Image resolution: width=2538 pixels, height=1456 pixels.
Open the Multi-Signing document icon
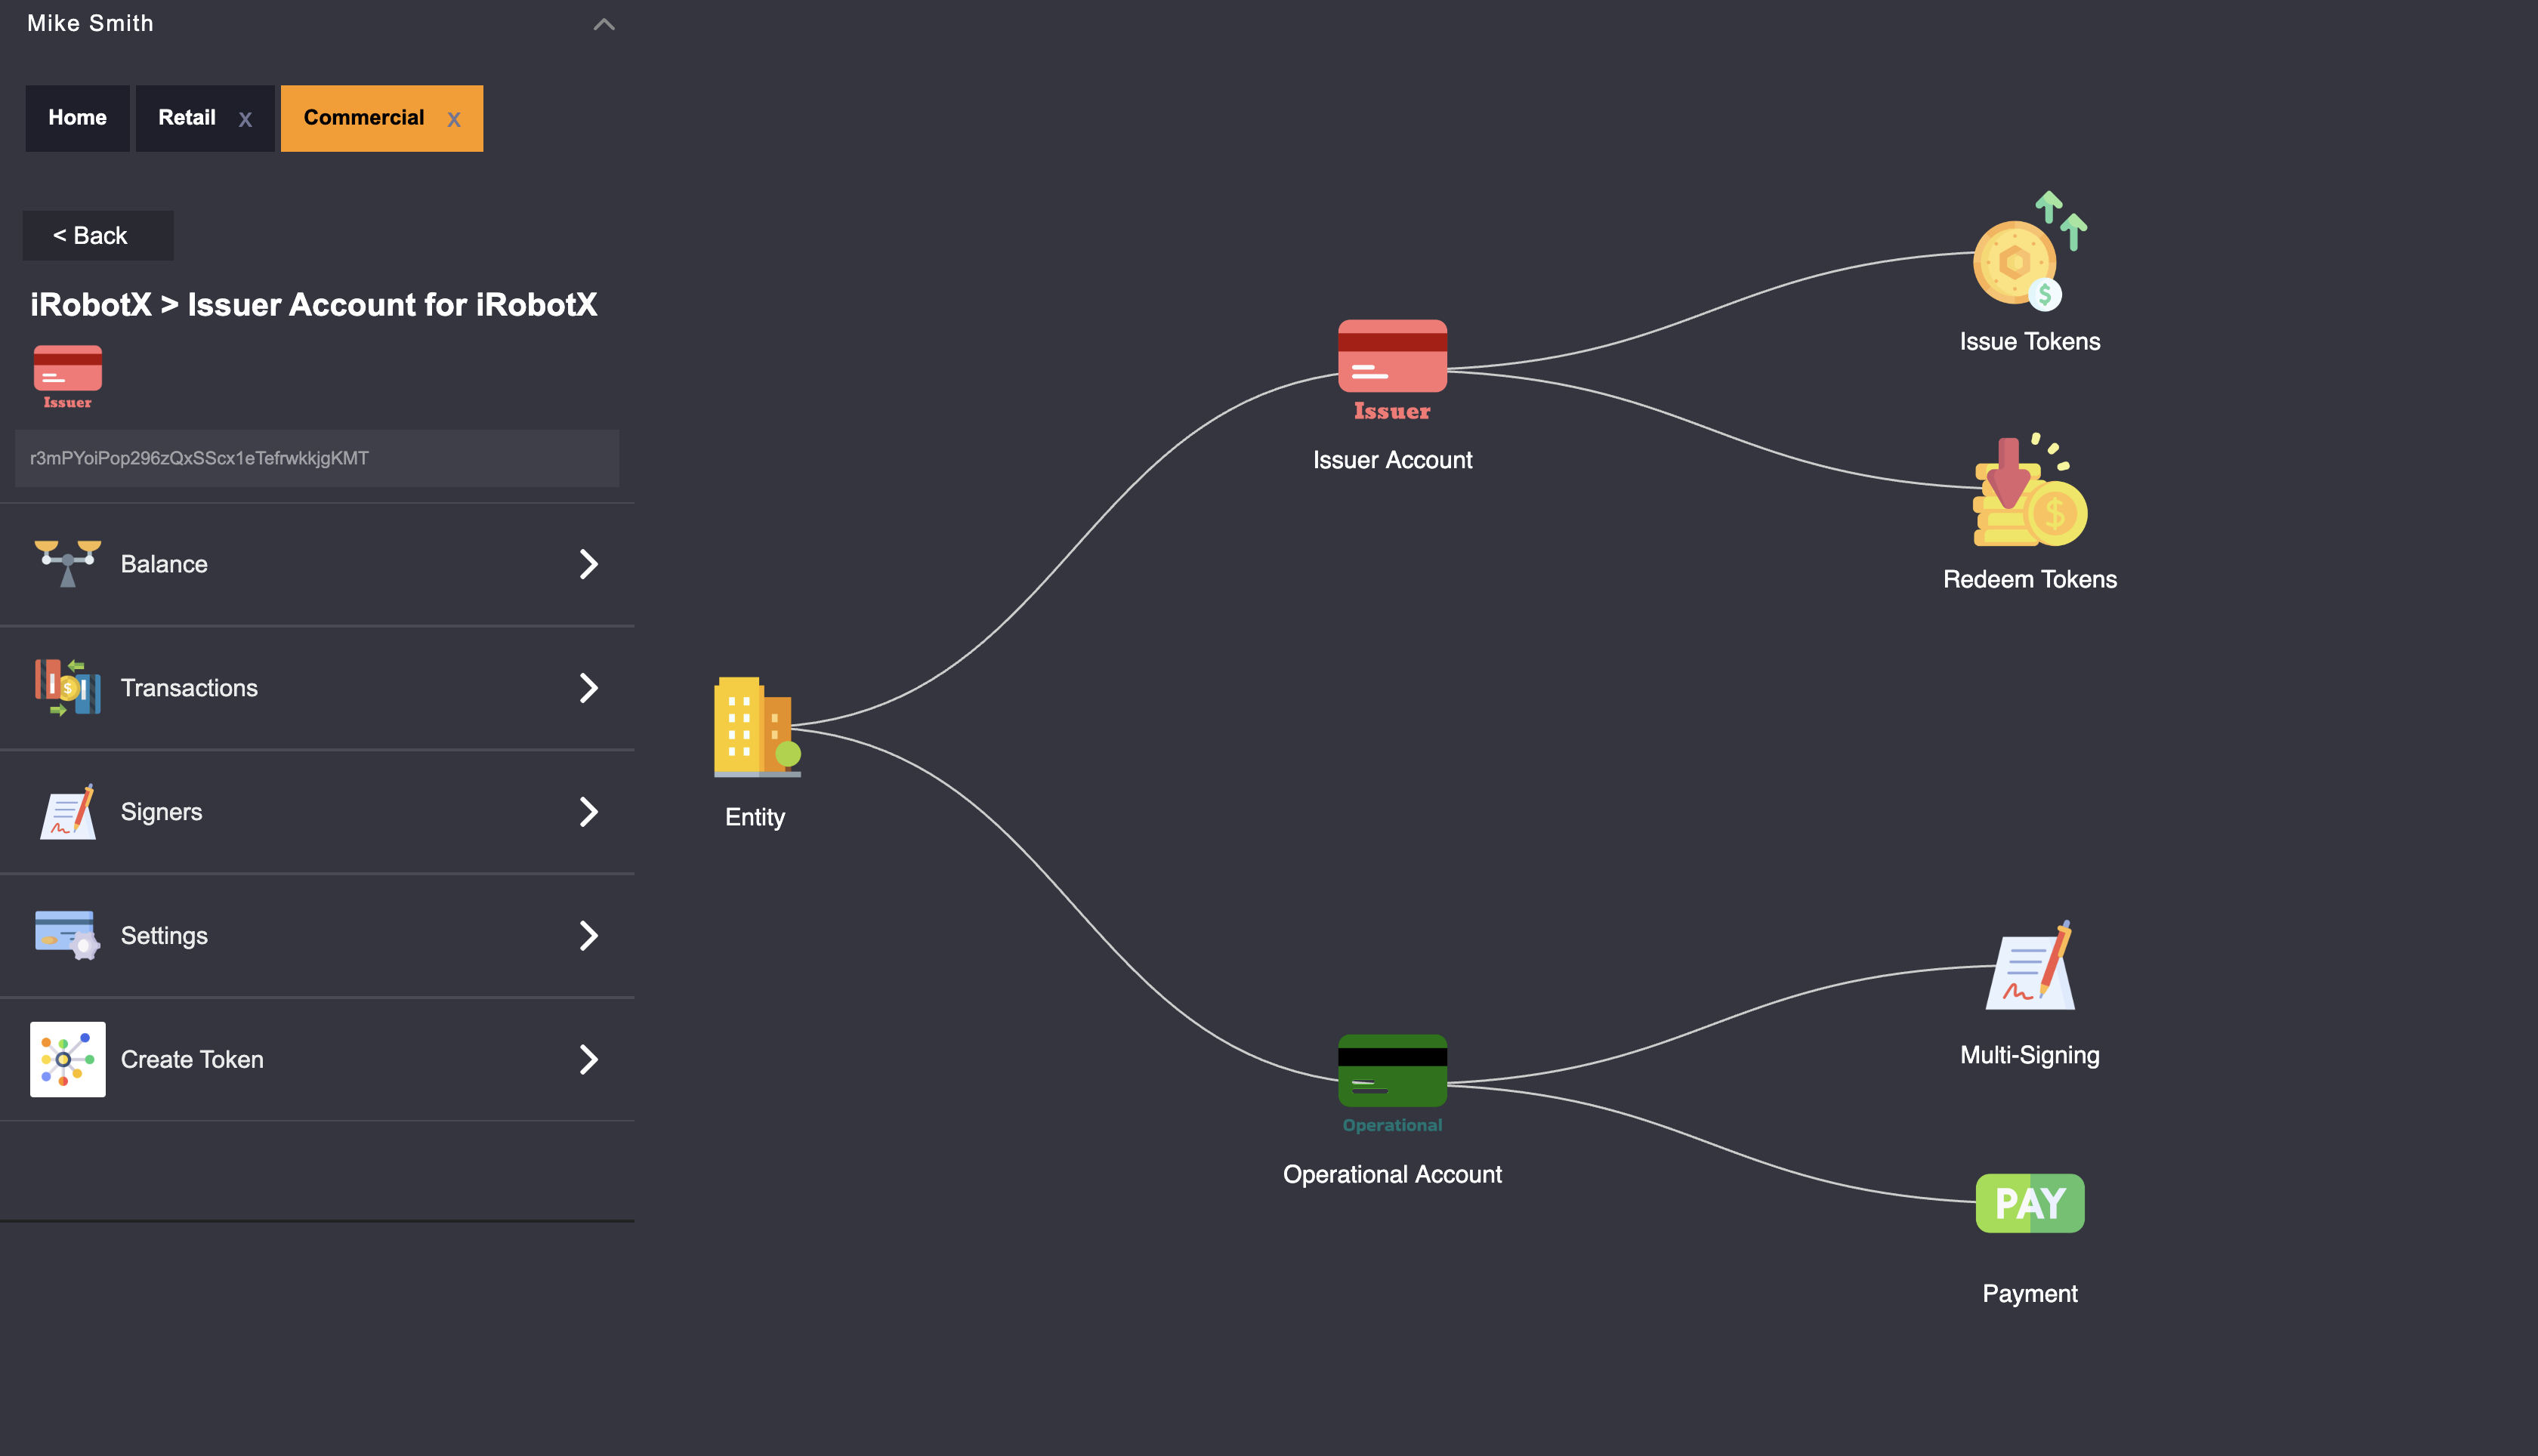click(2029, 967)
